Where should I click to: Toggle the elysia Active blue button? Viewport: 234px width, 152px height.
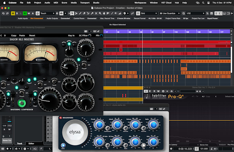[63, 145]
